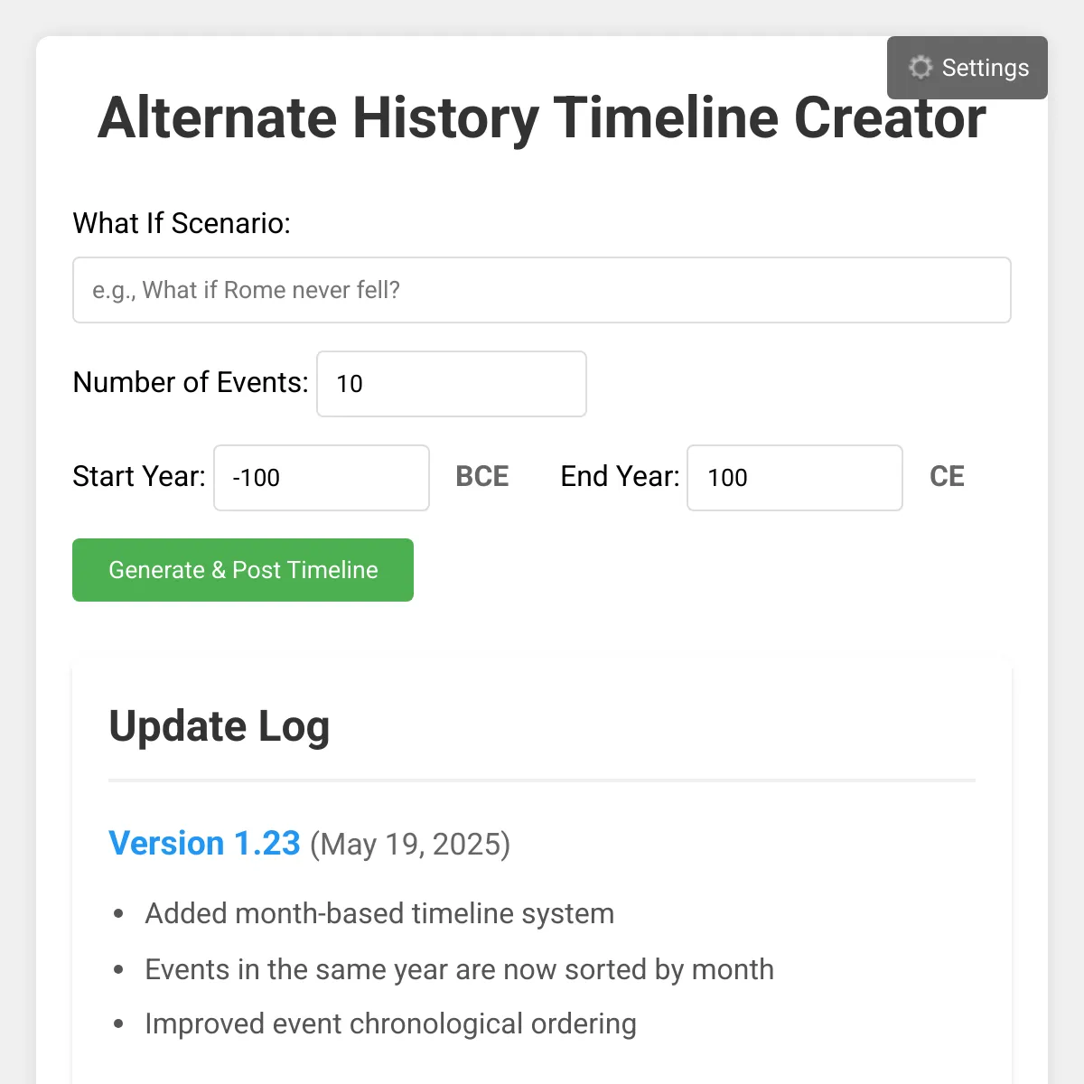This screenshot has width=1084, height=1084.
Task: Select the placeholder text about Rome never falling
Action: 245,290
